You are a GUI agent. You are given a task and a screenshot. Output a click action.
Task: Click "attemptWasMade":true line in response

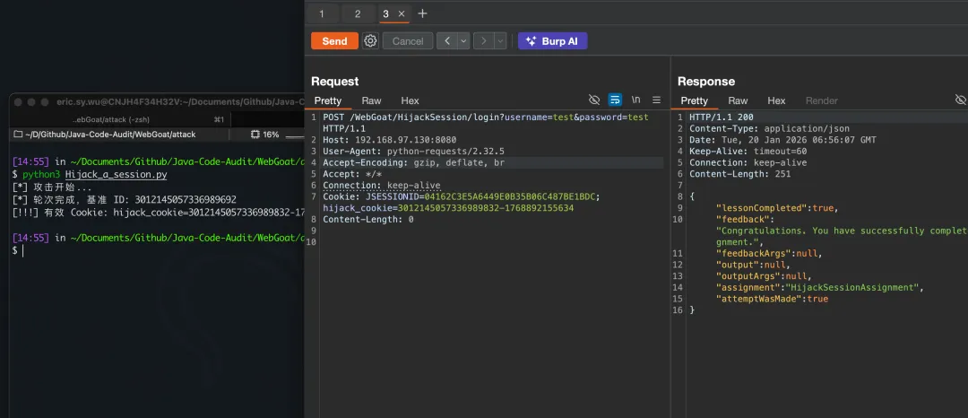[x=772, y=299]
